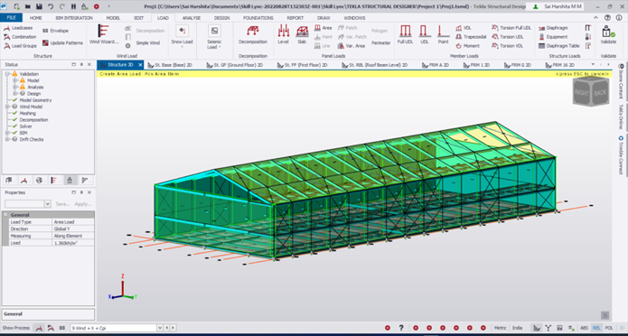
Task: Choose the Slab panel load icon
Action: coord(302,34)
